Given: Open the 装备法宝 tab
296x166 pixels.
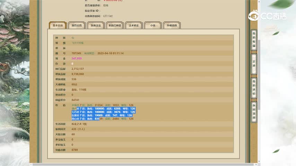Looking at the screenshot, I should (96, 26).
